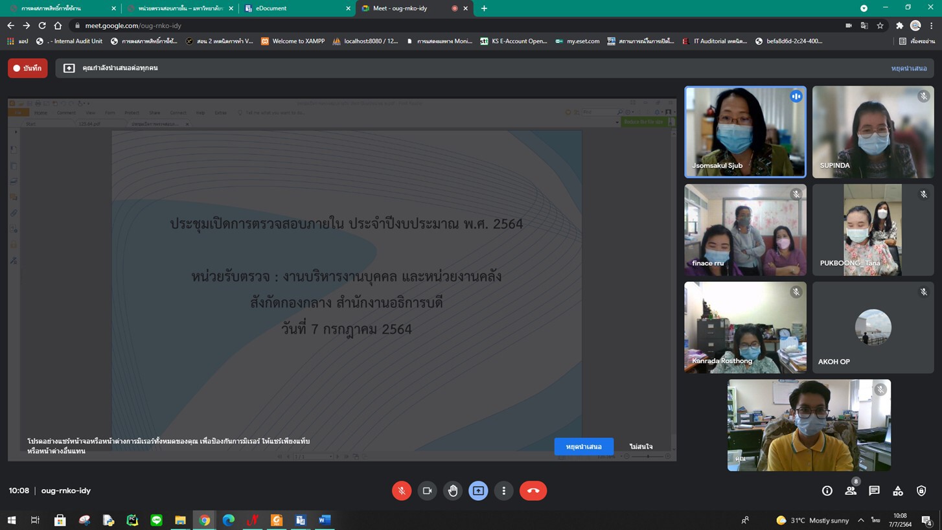Go forward in the browser
The image size is (942, 530).
pyautogui.click(x=27, y=25)
